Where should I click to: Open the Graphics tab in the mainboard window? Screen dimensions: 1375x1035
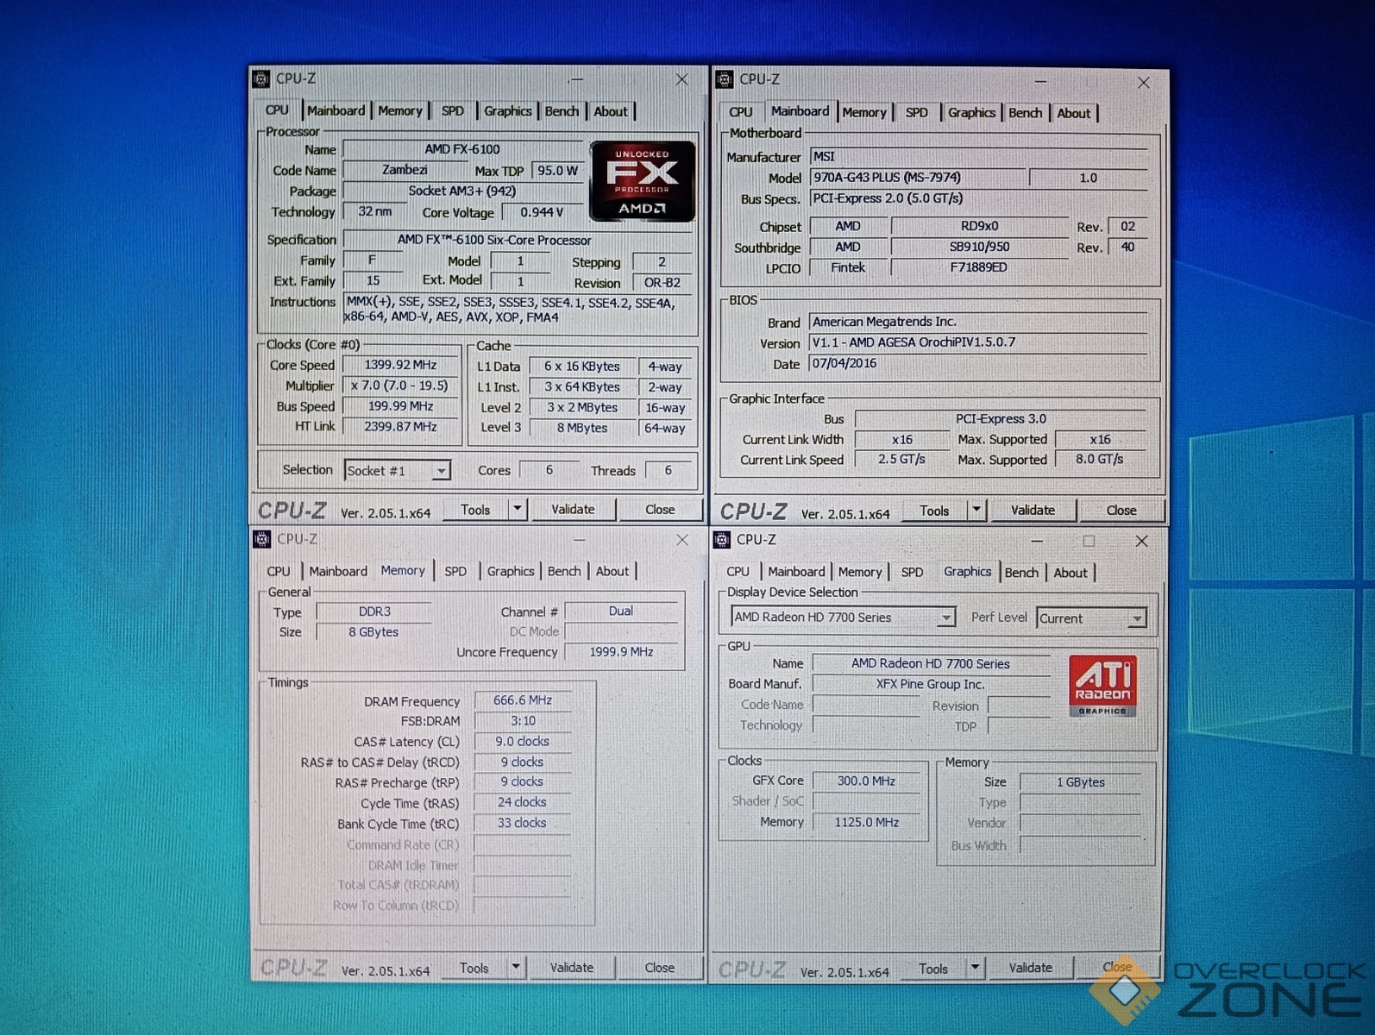tap(971, 112)
